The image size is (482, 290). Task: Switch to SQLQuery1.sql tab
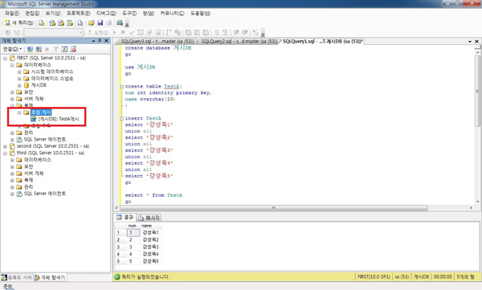(x=323, y=41)
